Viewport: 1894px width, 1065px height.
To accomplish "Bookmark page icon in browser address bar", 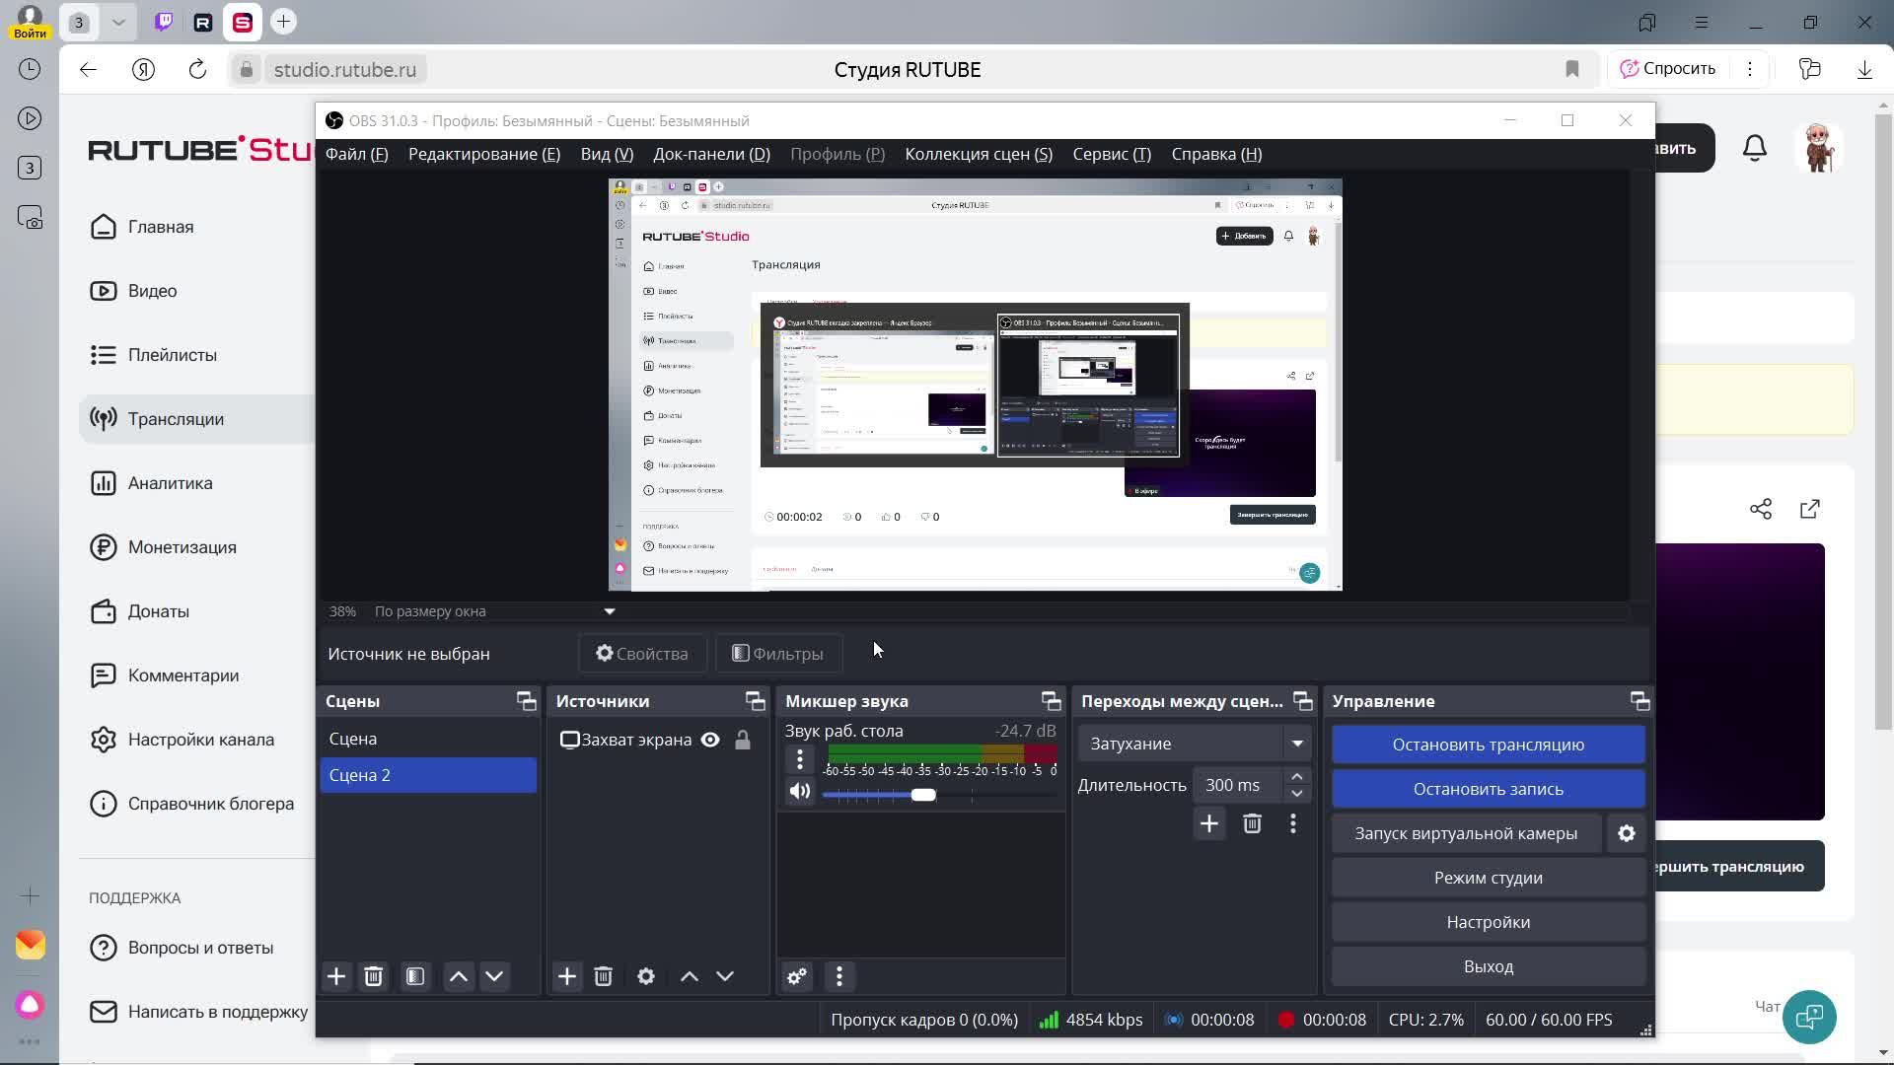I will [1572, 69].
